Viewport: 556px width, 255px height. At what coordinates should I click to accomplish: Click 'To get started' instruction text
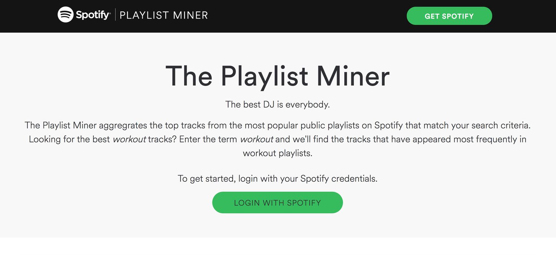click(x=277, y=178)
